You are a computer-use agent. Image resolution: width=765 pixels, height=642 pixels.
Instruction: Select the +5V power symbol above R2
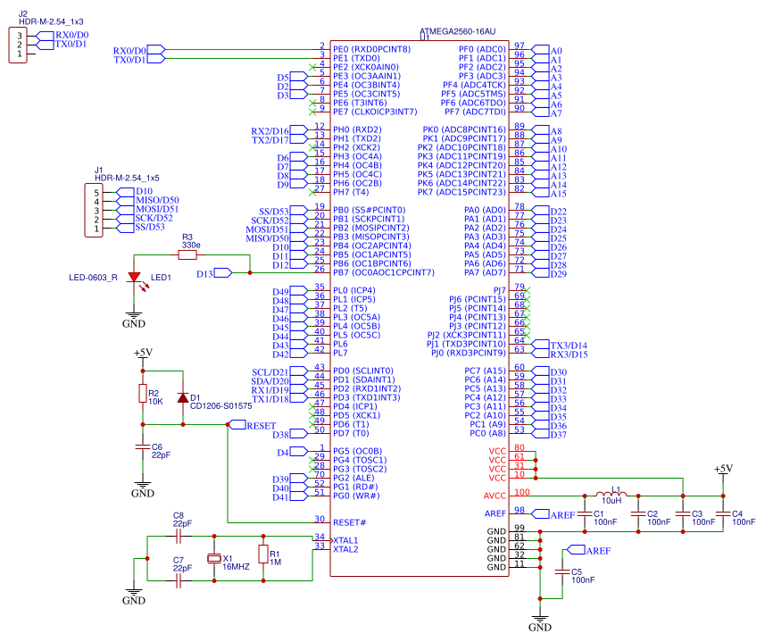pos(143,357)
